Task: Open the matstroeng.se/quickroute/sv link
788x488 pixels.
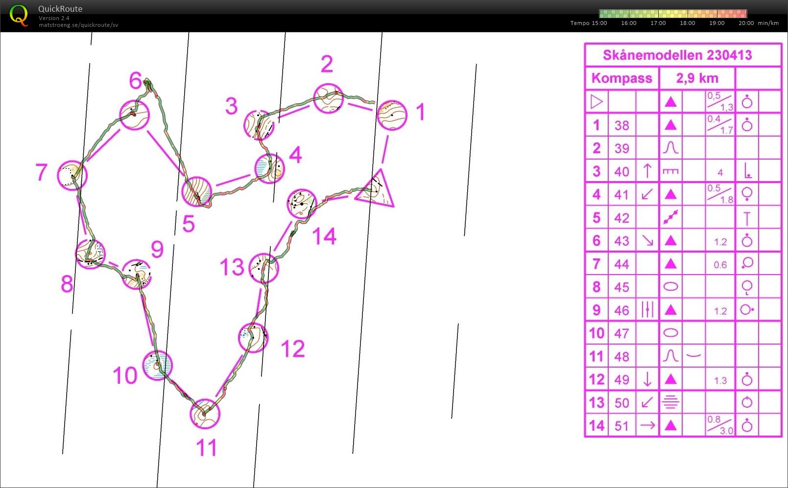Action: [x=78, y=25]
